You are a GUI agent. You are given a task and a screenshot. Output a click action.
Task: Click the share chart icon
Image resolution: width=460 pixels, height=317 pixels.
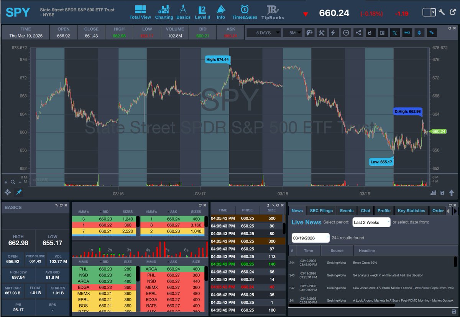tap(358, 33)
